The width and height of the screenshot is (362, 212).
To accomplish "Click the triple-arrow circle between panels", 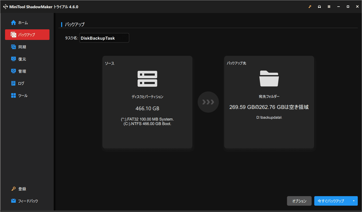I will coord(208,102).
